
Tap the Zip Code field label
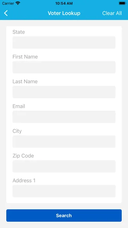tap(23, 156)
